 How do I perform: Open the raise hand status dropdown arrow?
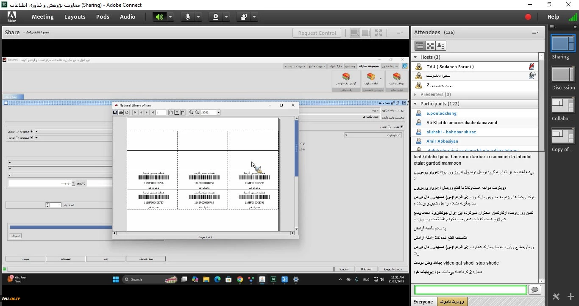coord(254,17)
